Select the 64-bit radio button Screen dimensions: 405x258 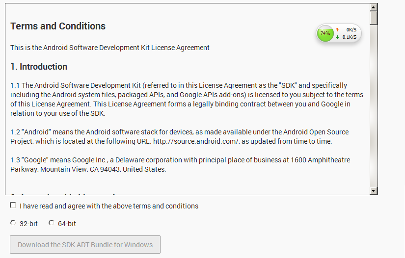tap(52, 223)
